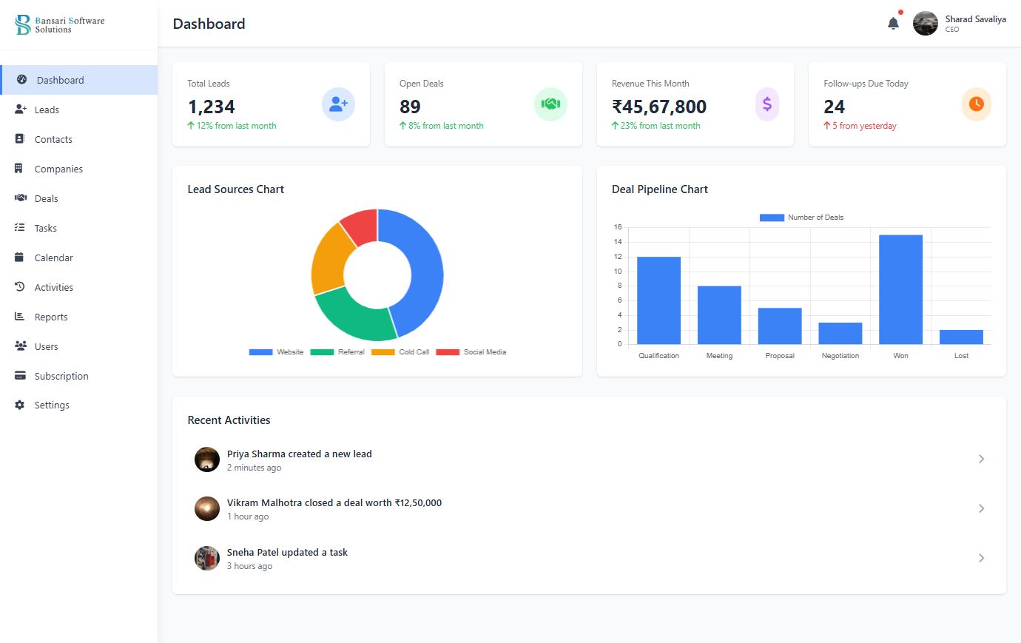Click Vikram Malhotra's avatar
The height and width of the screenshot is (643, 1021).
point(207,509)
